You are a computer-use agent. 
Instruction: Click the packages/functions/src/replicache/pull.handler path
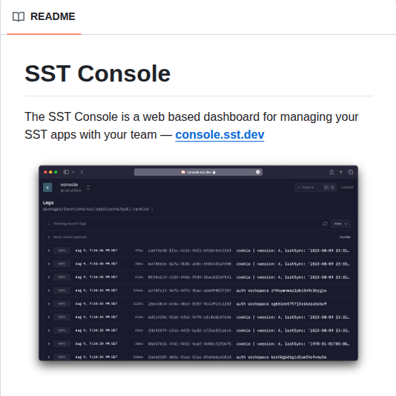click(96, 209)
